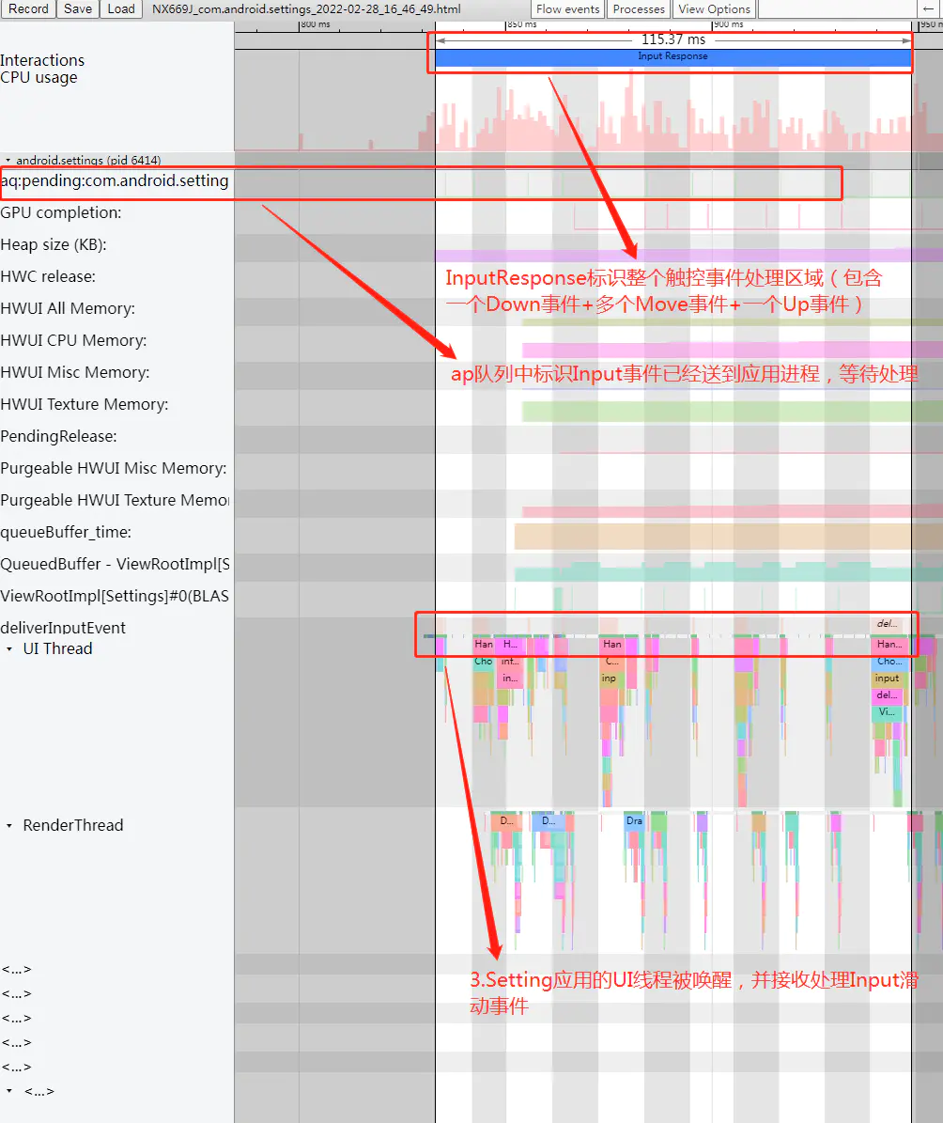Select the HWC release: track label
Image resolution: width=943 pixels, height=1123 pixels.
48,276
